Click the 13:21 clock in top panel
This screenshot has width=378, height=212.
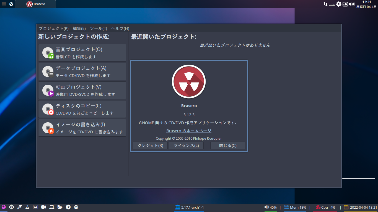366,2
